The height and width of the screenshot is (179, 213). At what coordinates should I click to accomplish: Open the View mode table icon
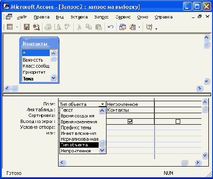click(10, 27)
